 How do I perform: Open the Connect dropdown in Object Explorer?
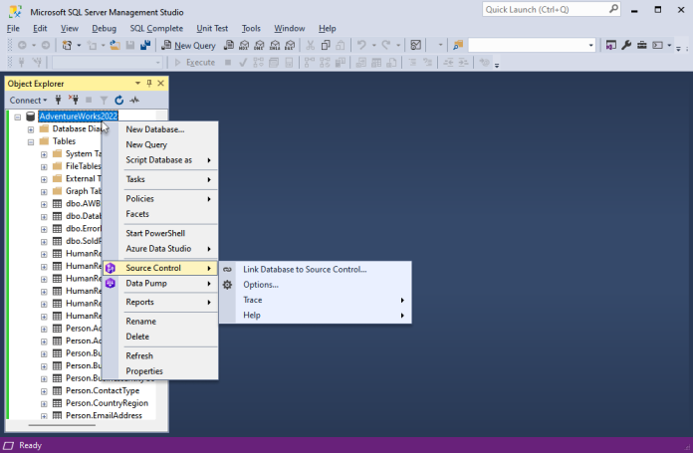click(x=28, y=101)
